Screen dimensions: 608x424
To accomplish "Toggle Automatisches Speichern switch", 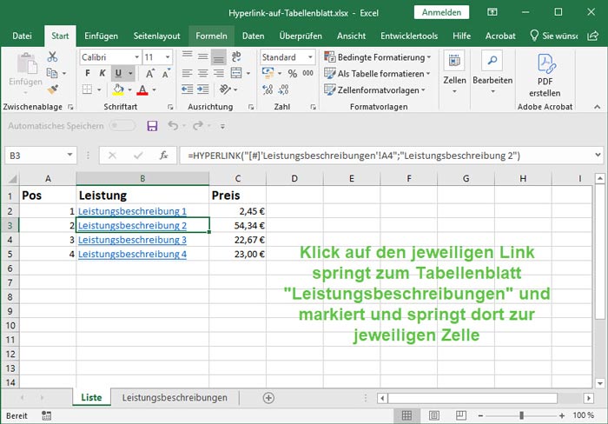I will point(122,126).
